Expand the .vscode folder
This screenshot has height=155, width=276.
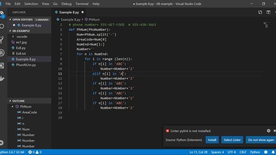(x=13, y=37)
